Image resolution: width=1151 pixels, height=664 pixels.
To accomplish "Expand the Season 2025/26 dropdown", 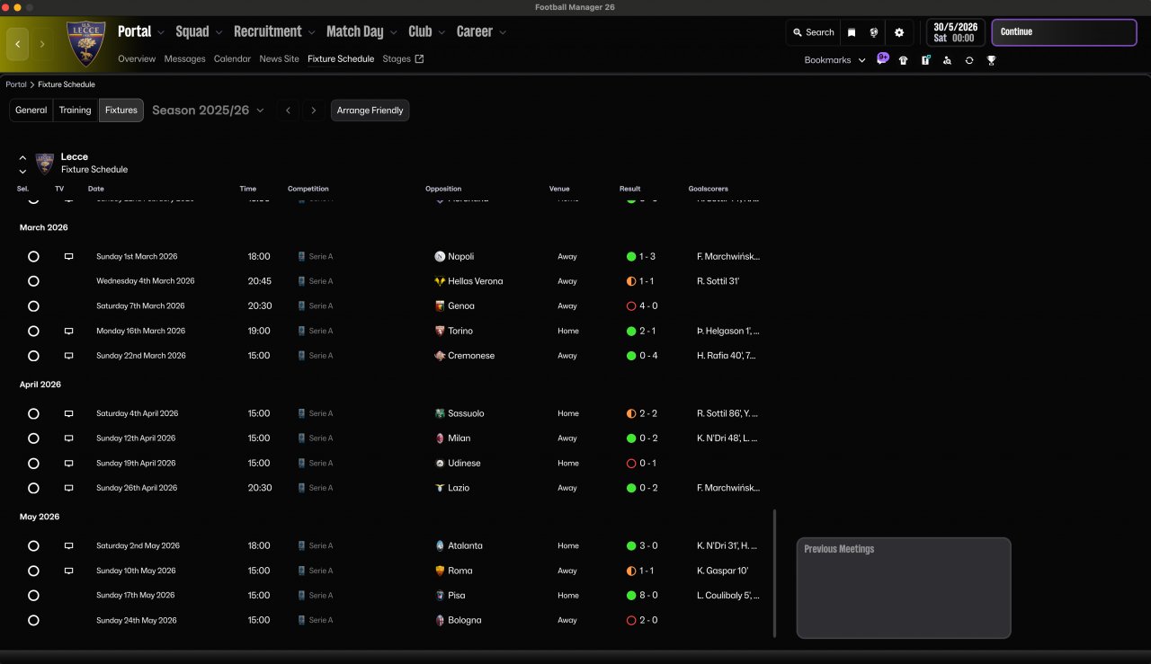I will pos(208,111).
